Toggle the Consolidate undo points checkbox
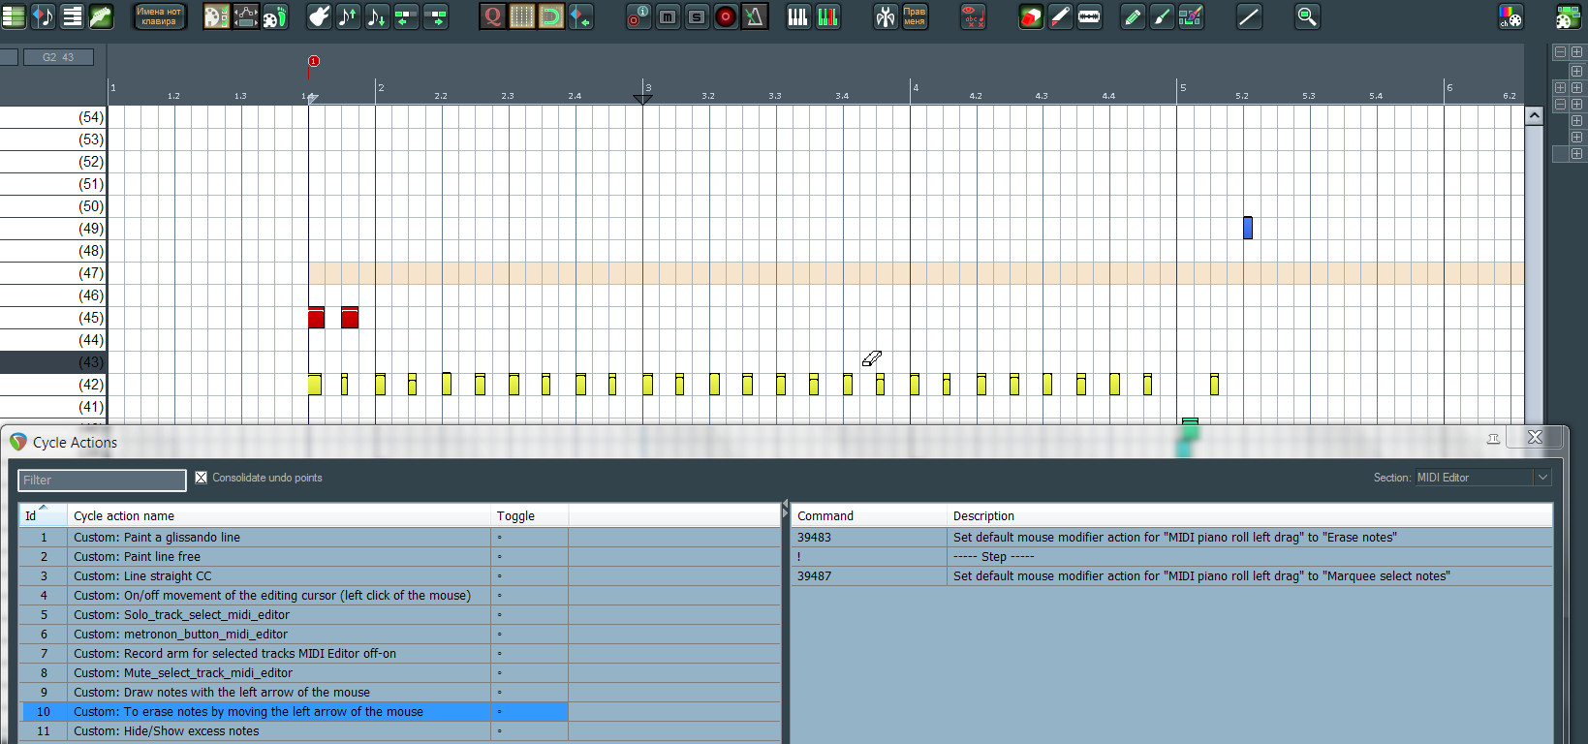The width and height of the screenshot is (1588, 744). [x=202, y=478]
